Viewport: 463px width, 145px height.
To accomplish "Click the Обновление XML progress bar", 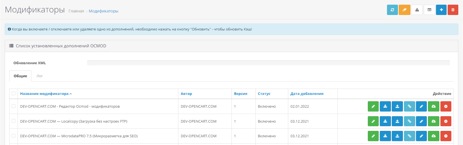I will [x=268, y=63].
